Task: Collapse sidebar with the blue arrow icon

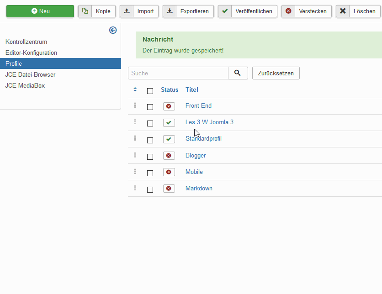Action: (x=113, y=30)
